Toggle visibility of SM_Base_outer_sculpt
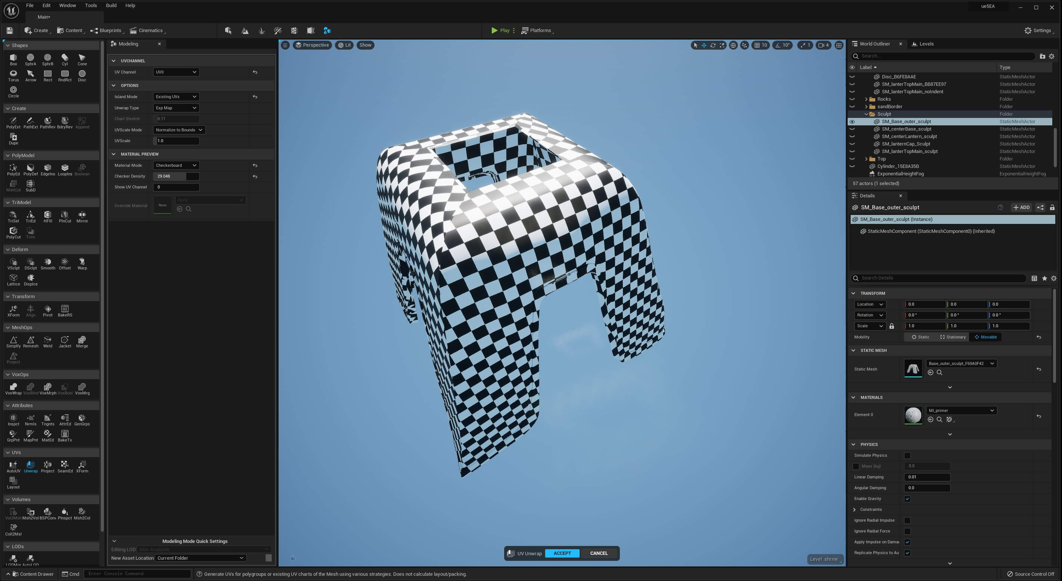 tap(853, 122)
